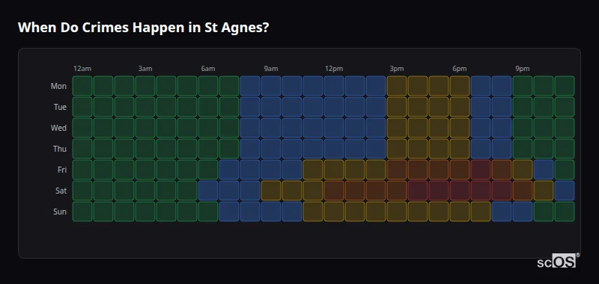Select the Saturday 3pm heatmap cell
The image size is (599, 284).
tap(397, 191)
